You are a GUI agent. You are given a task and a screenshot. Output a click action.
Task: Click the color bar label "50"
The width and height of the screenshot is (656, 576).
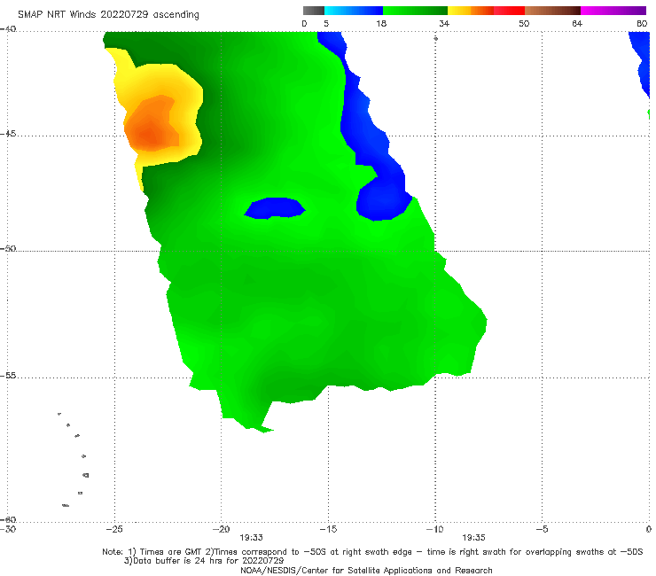point(524,24)
